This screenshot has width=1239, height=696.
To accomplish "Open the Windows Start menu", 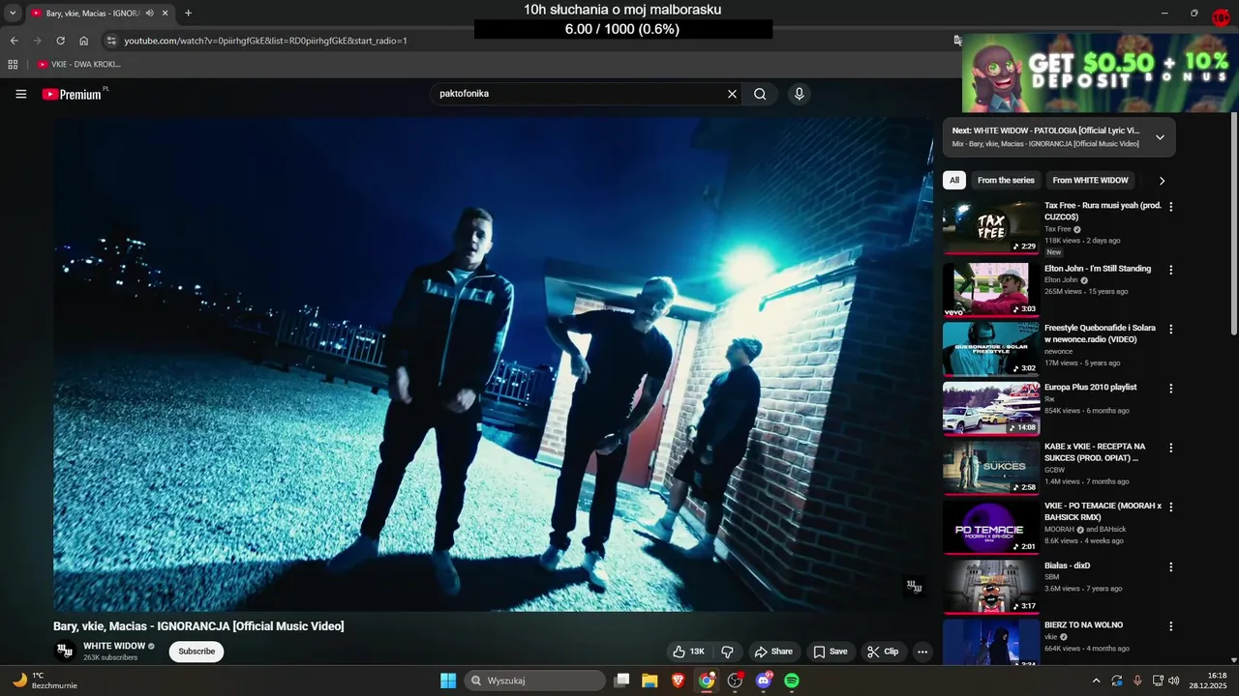I will 448,681.
